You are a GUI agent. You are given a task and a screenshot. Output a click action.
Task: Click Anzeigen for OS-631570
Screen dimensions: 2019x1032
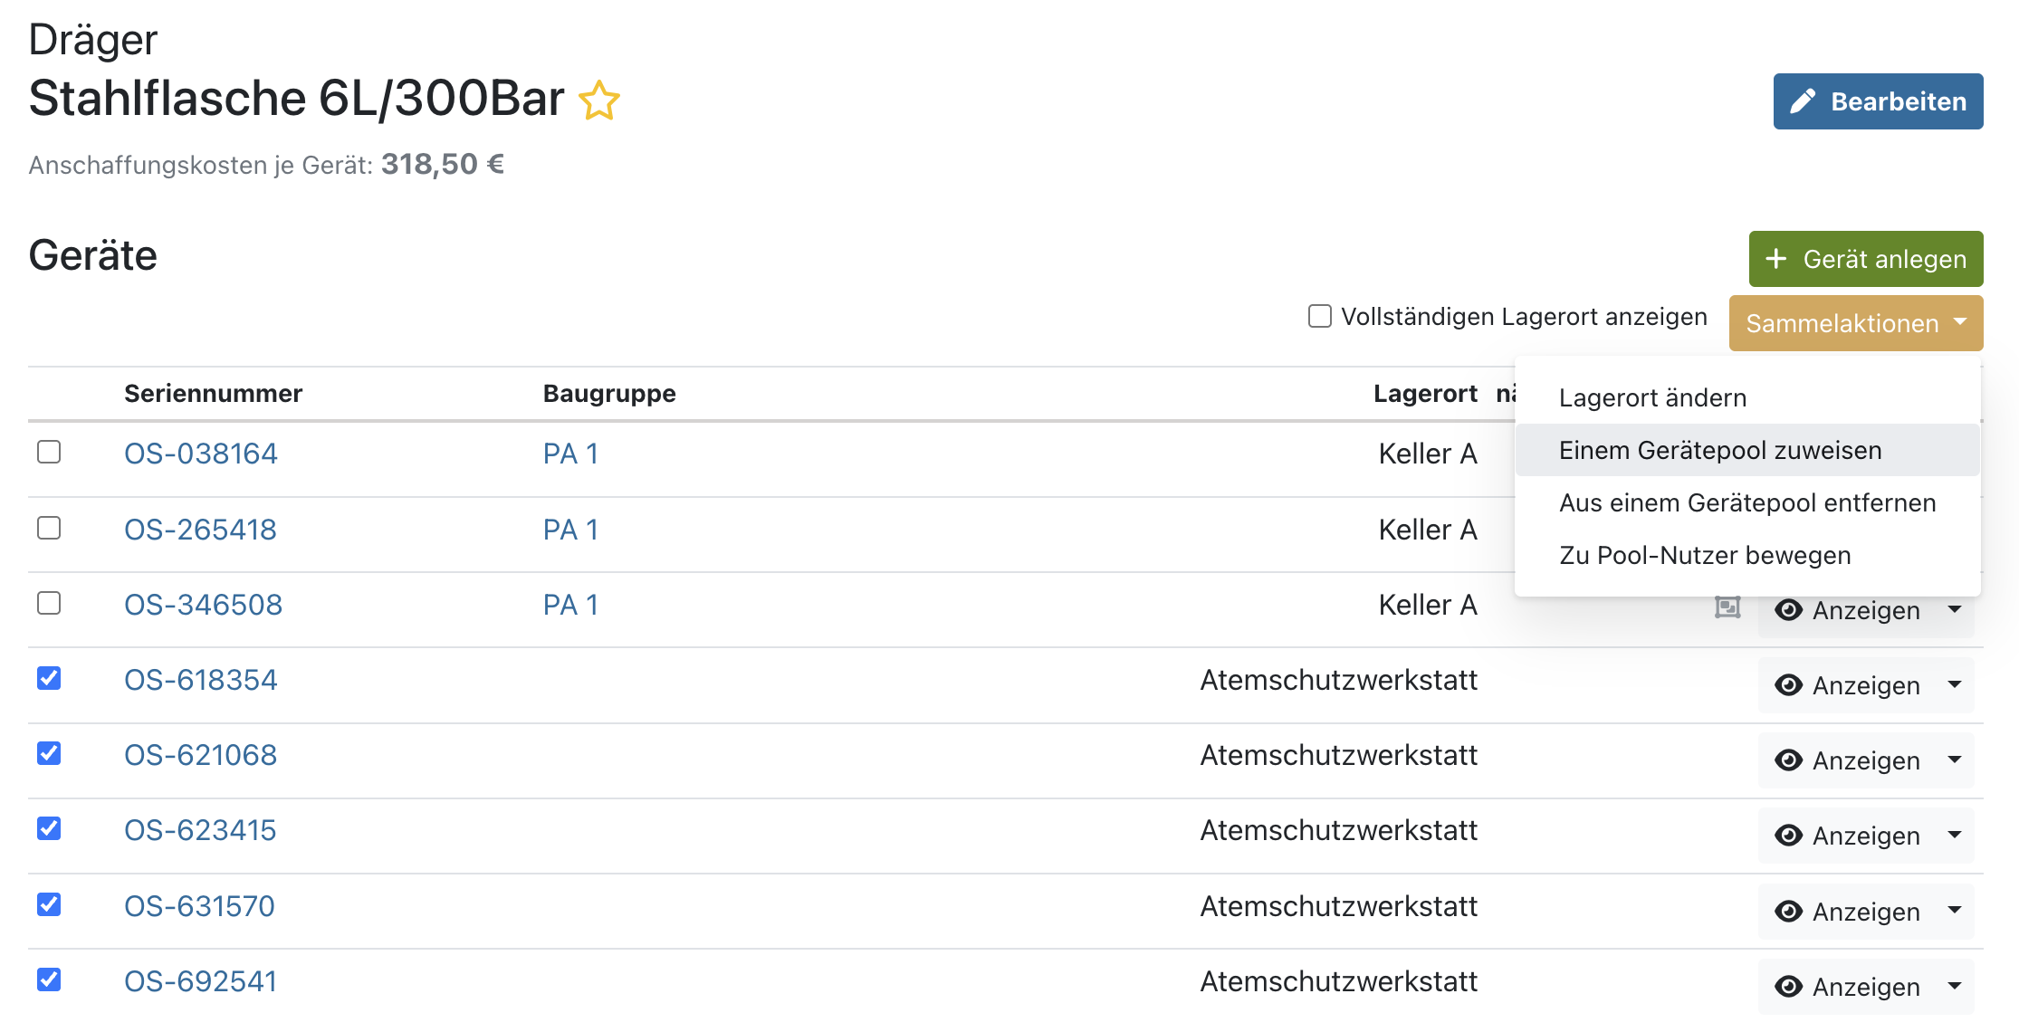coord(1847,912)
